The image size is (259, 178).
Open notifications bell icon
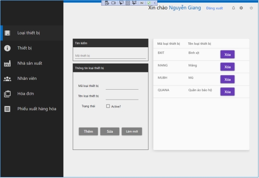pos(233,8)
